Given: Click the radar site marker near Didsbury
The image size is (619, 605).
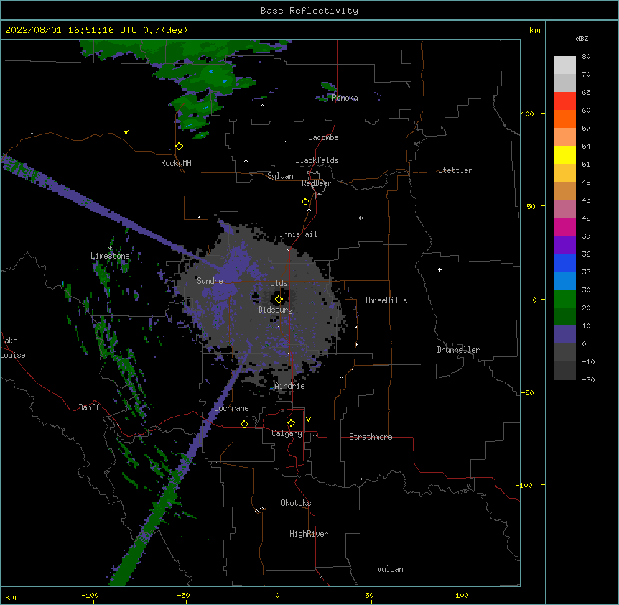Looking at the screenshot, I should (279, 300).
